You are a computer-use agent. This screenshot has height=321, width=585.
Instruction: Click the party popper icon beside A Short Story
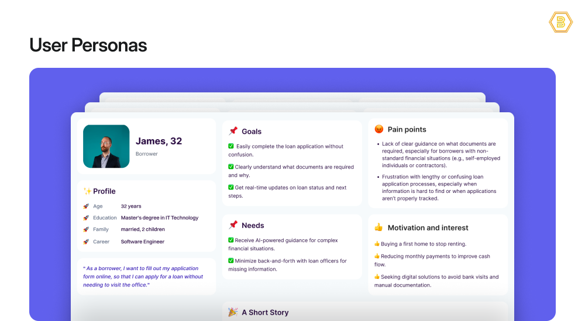(233, 312)
